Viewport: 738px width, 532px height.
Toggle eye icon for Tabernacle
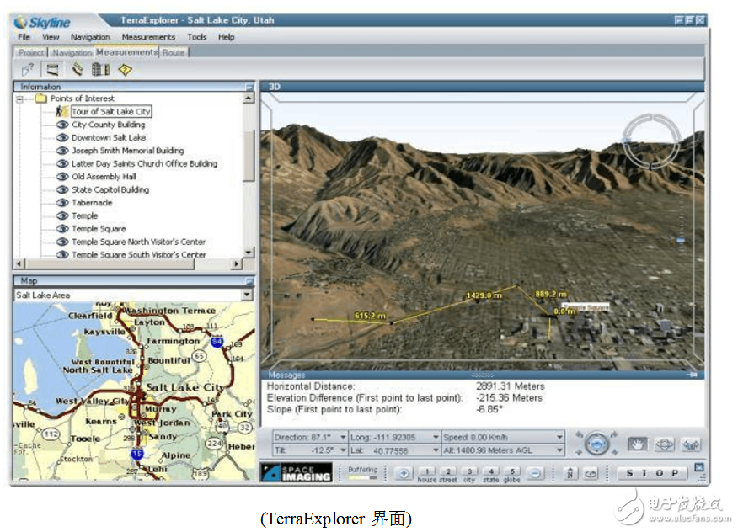pyautogui.click(x=61, y=203)
